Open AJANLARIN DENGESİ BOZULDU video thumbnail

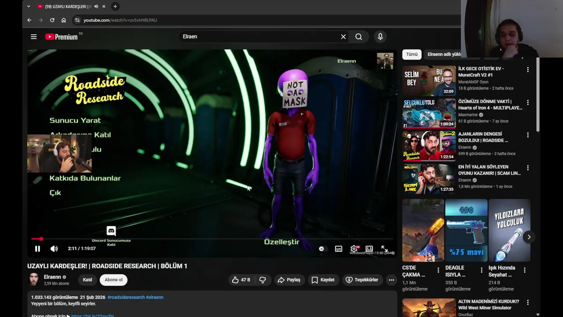[x=429, y=146]
